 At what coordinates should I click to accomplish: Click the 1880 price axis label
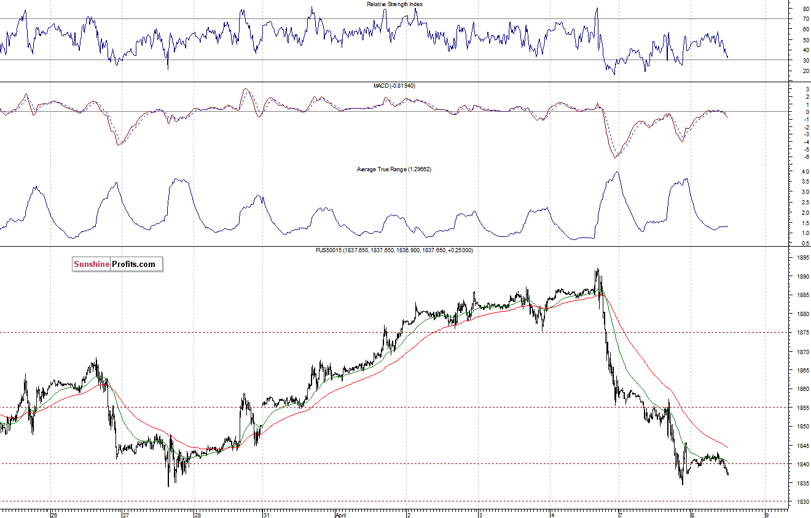(x=803, y=314)
